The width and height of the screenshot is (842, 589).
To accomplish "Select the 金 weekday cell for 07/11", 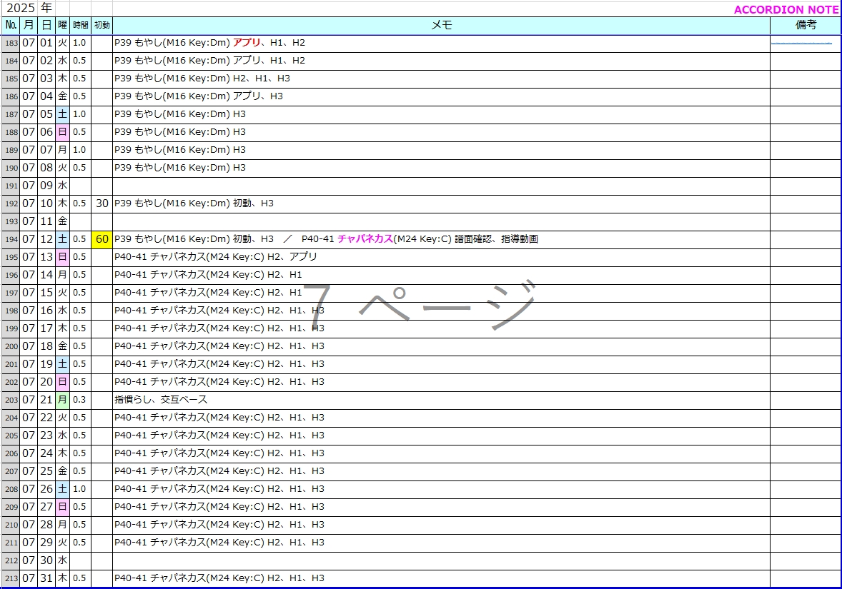I will click(x=63, y=221).
